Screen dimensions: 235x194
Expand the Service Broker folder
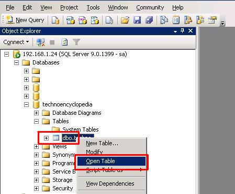(x=36, y=171)
